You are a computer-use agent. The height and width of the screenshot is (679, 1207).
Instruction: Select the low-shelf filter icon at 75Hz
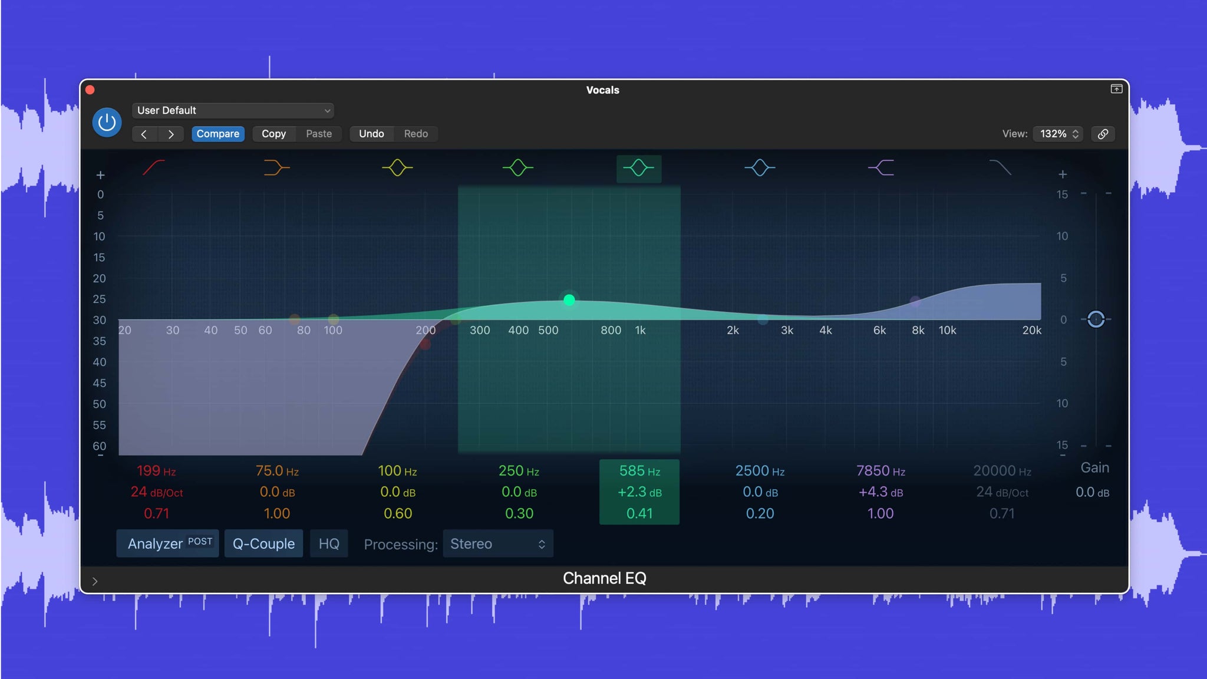point(277,167)
